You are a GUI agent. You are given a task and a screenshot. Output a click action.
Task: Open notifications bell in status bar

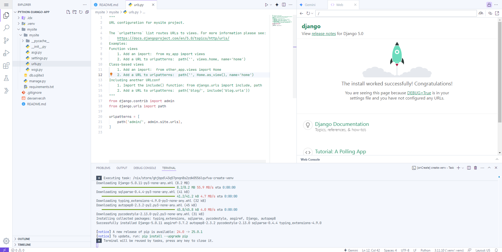[496, 250]
